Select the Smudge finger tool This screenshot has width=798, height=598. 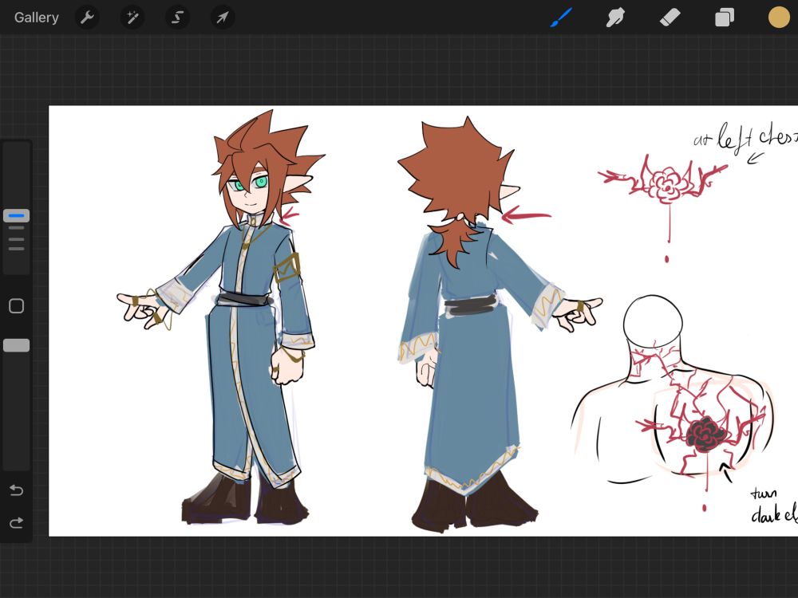coord(615,18)
